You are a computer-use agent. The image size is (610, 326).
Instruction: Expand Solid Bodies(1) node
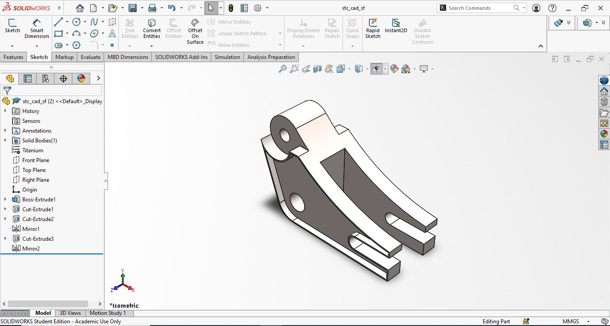[5, 141]
